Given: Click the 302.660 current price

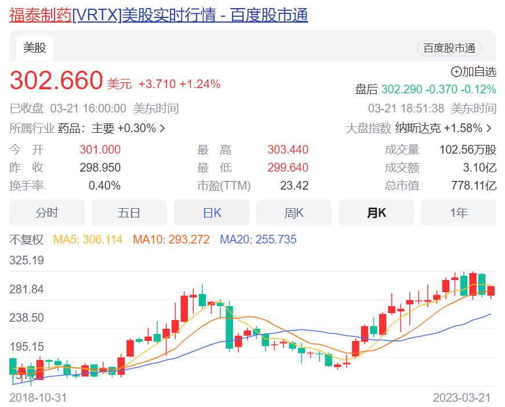Looking at the screenshot, I should pyautogui.click(x=56, y=81).
